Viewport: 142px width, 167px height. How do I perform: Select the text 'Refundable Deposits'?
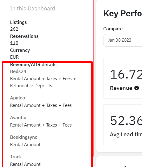click(31, 86)
